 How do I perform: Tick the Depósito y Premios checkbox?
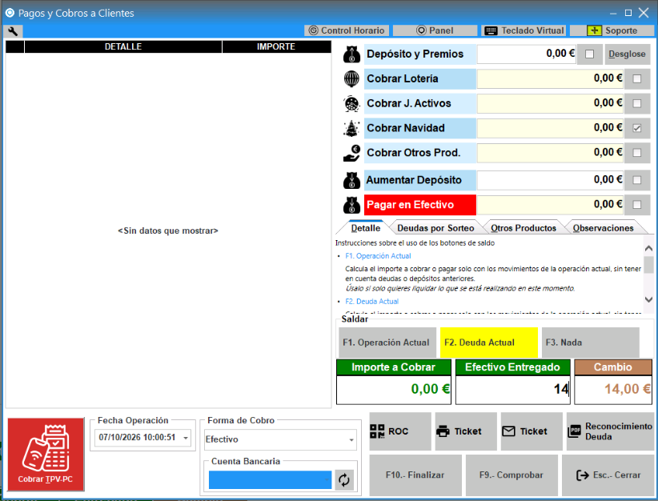(590, 54)
